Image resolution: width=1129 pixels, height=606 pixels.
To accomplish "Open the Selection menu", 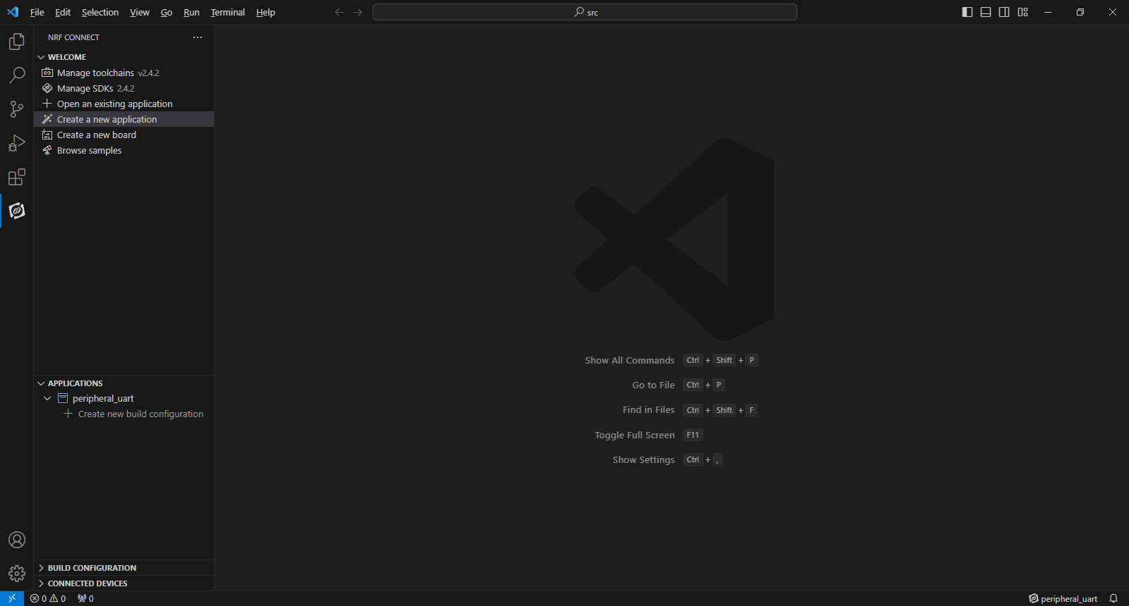I will pyautogui.click(x=100, y=12).
